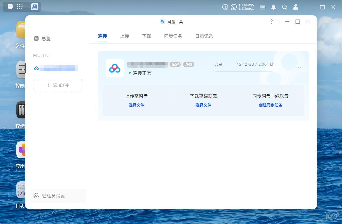Switch to the 下载 tab
342x224 pixels.
pos(146,36)
